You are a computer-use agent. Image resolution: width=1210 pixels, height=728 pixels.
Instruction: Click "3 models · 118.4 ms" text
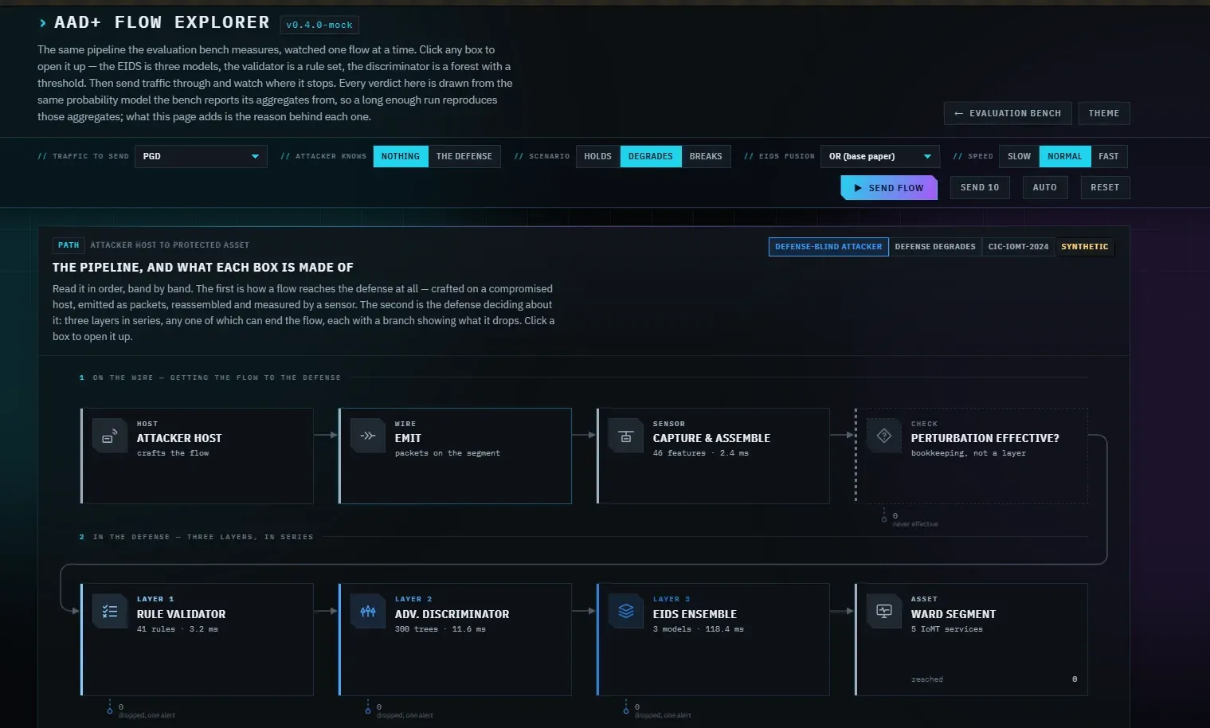coord(698,629)
